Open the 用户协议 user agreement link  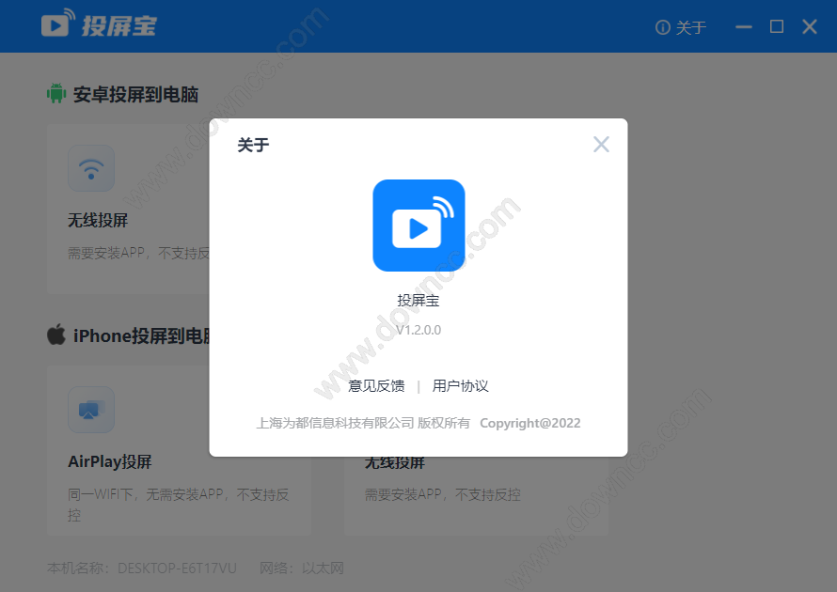tap(461, 385)
